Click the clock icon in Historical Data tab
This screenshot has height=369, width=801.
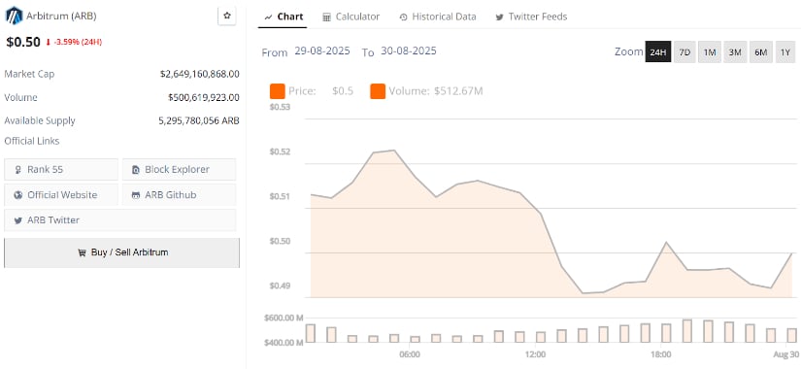click(403, 17)
